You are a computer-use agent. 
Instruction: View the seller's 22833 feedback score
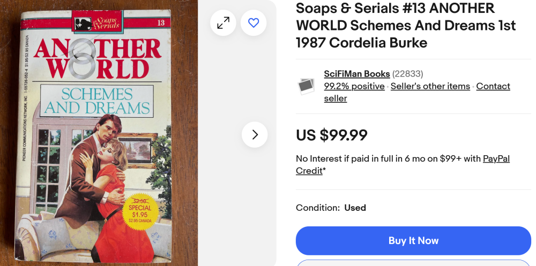point(408,74)
